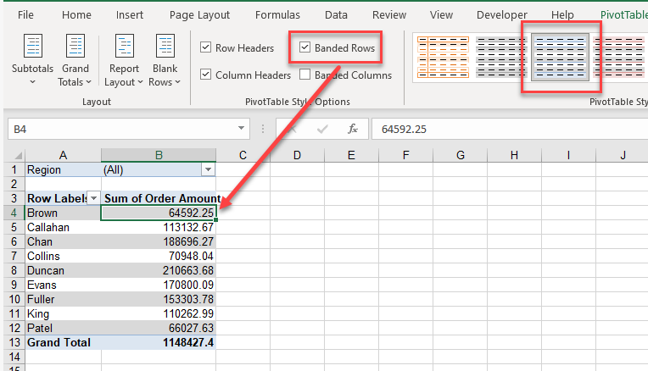Open the Report Layout options
This screenshot has width=648, height=371.
point(125,61)
